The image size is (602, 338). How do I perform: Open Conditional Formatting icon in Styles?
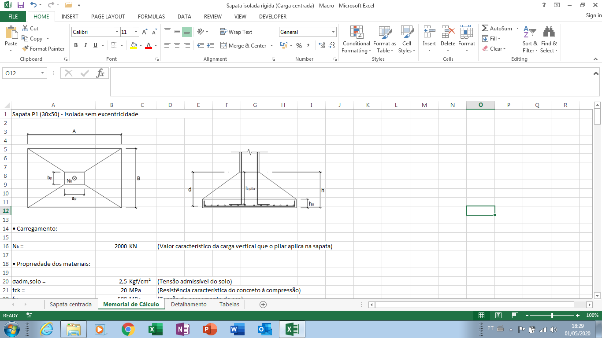point(357,32)
